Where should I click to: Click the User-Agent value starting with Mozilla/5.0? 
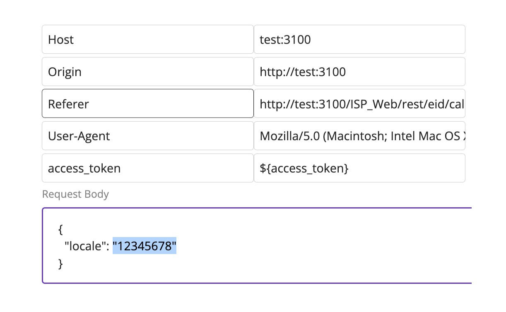pos(359,136)
